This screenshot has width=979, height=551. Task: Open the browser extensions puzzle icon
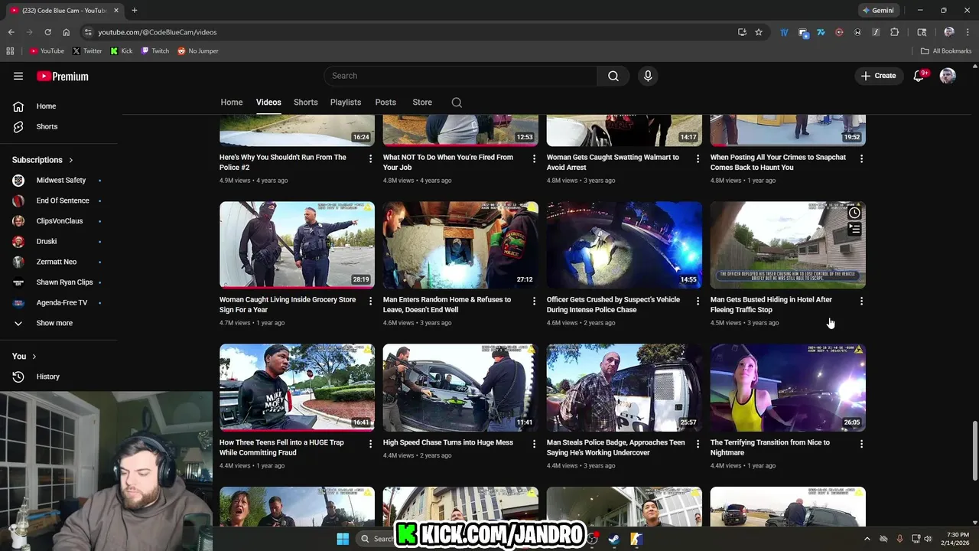[x=894, y=32]
